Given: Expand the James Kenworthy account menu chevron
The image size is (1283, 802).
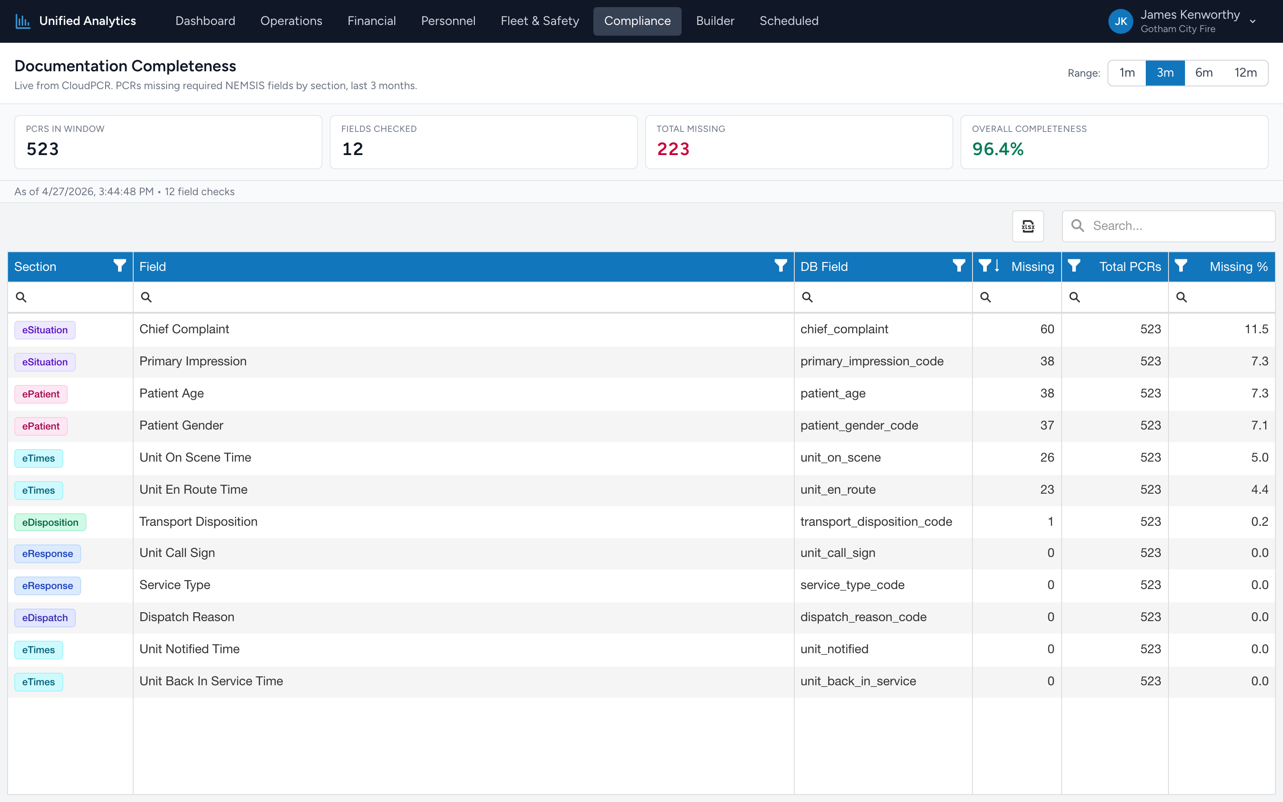Looking at the screenshot, I should click(x=1253, y=22).
